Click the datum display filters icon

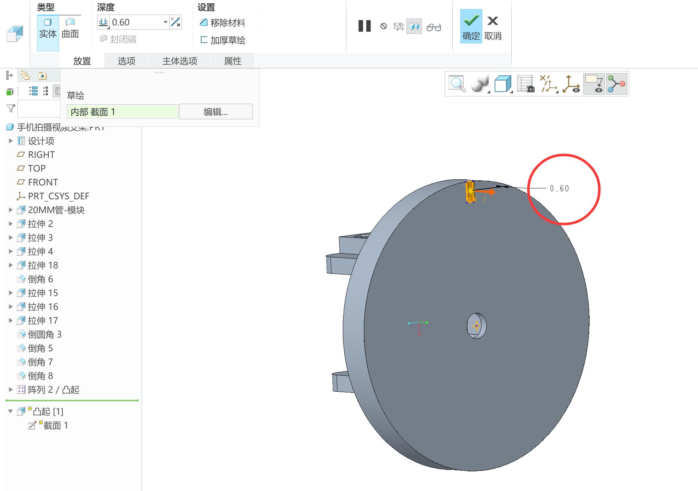pos(549,84)
